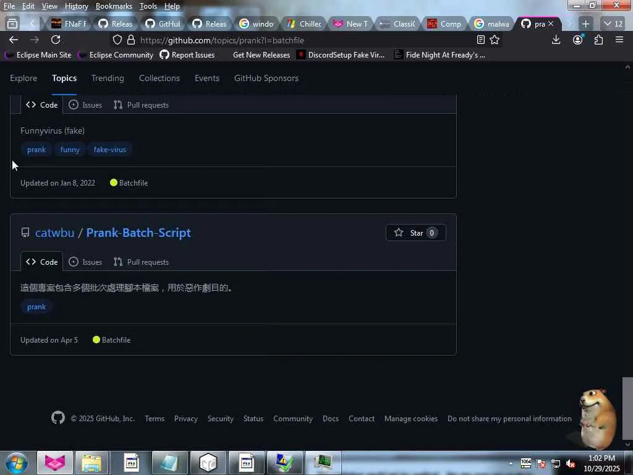Open the extensions puzzle icon
Screen dimensions: 633x475
tap(598, 40)
